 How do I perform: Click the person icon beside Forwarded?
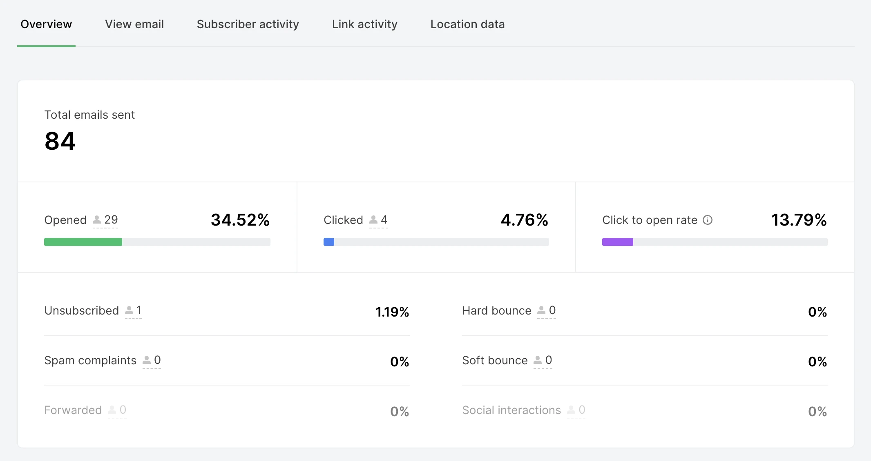[x=112, y=410]
